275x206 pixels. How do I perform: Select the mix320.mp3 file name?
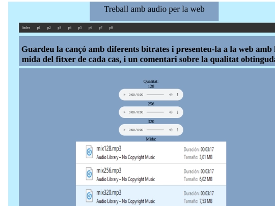tap(109, 193)
